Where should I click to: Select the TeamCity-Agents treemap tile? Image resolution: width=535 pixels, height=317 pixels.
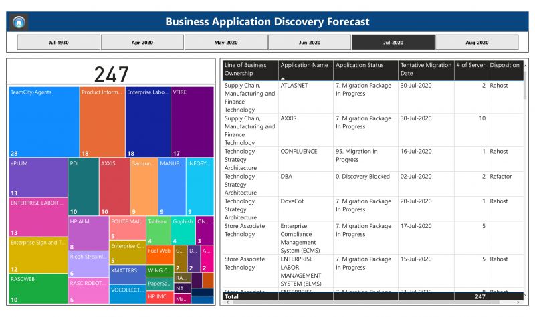tap(44, 122)
